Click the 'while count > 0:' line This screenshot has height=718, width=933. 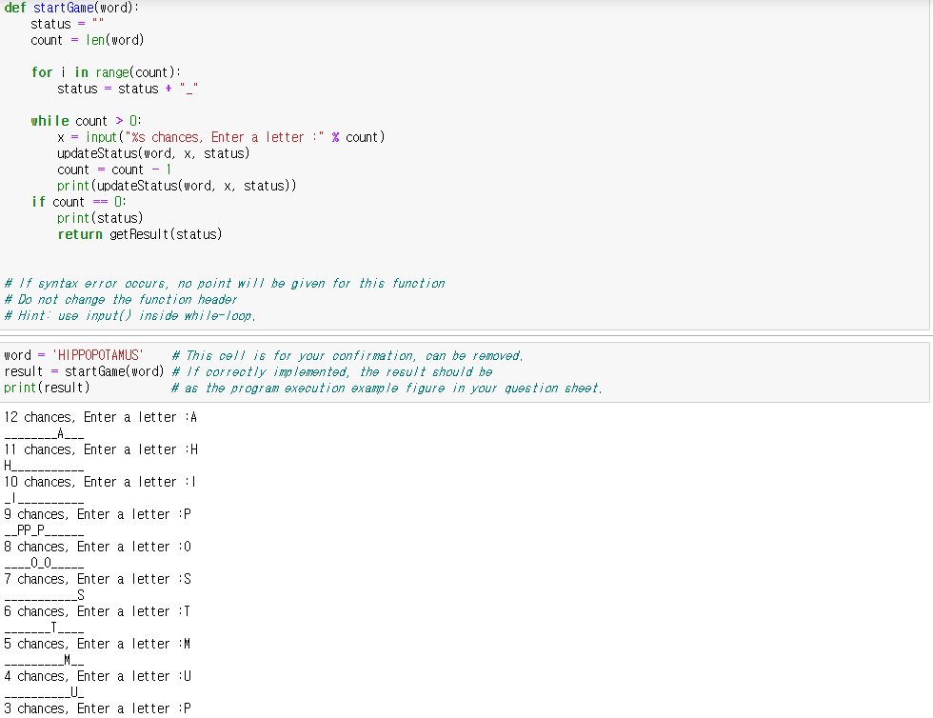(87, 121)
